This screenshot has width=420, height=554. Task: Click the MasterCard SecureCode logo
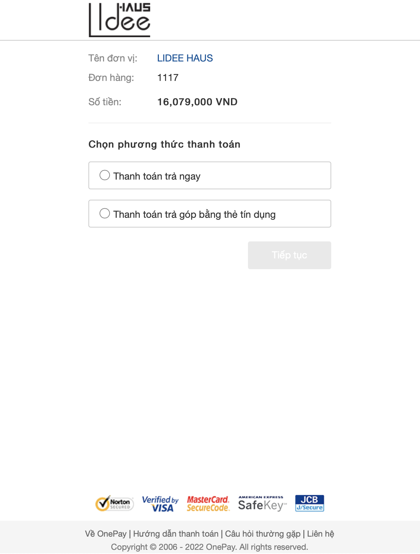point(208,504)
